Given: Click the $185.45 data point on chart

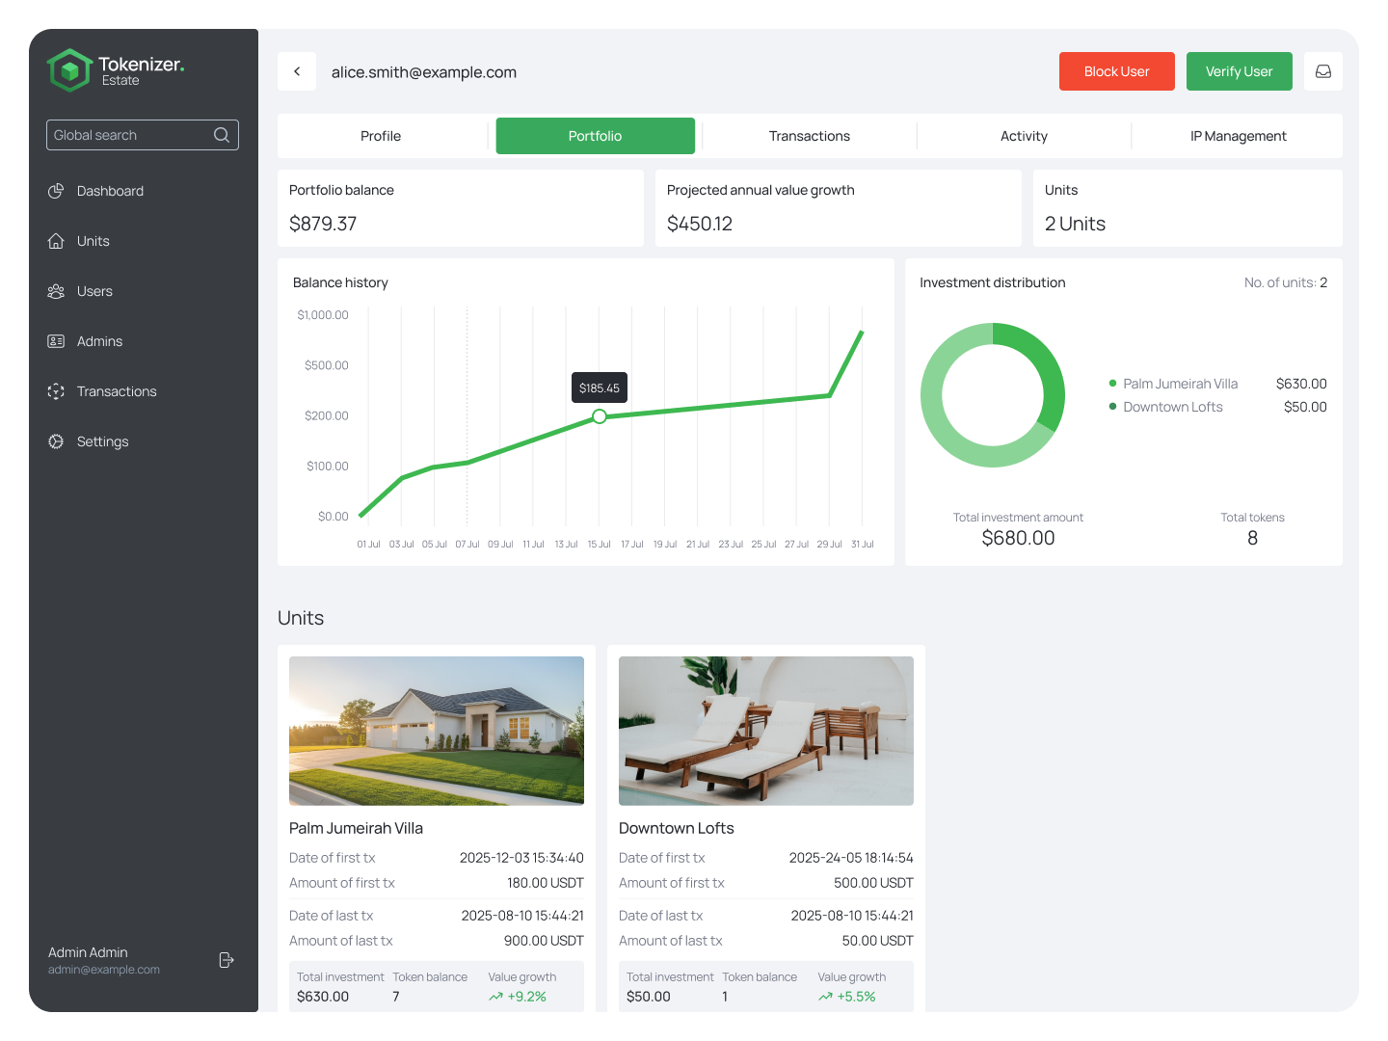Looking at the screenshot, I should tap(600, 416).
